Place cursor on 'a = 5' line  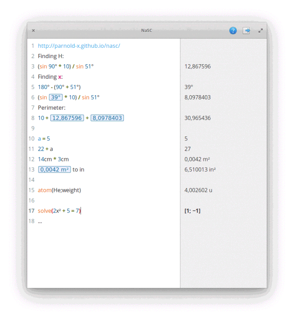pyautogui.click(x=44, y=139)
